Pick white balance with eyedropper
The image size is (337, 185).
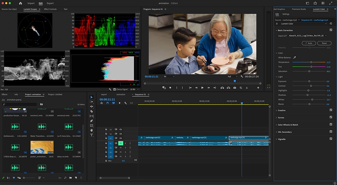(x=295, y=58)
